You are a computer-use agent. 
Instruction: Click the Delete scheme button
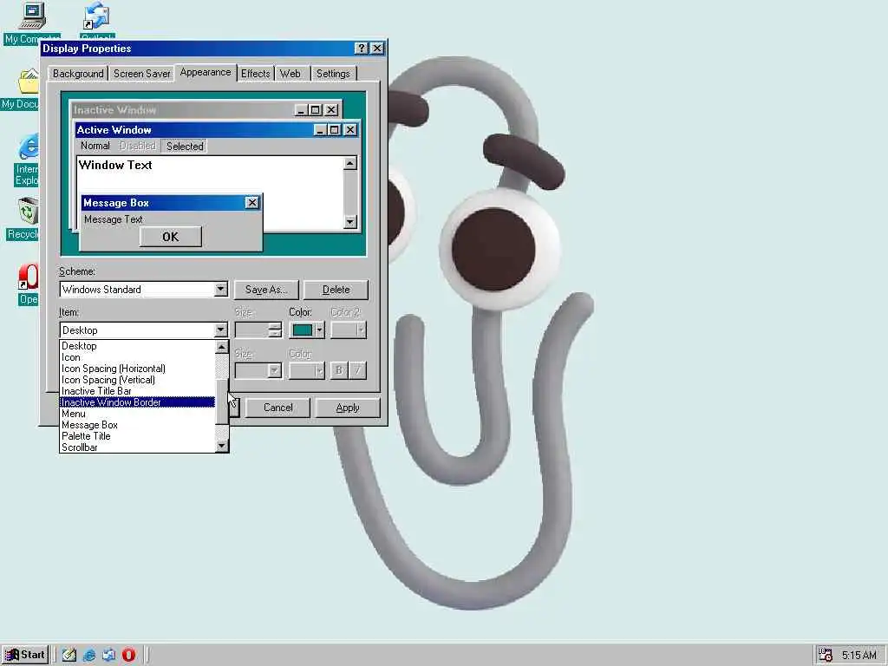[336, 290]
